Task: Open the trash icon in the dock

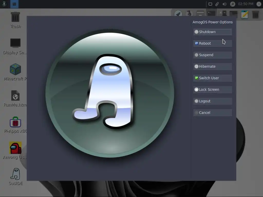Action: tap(256, 15)
